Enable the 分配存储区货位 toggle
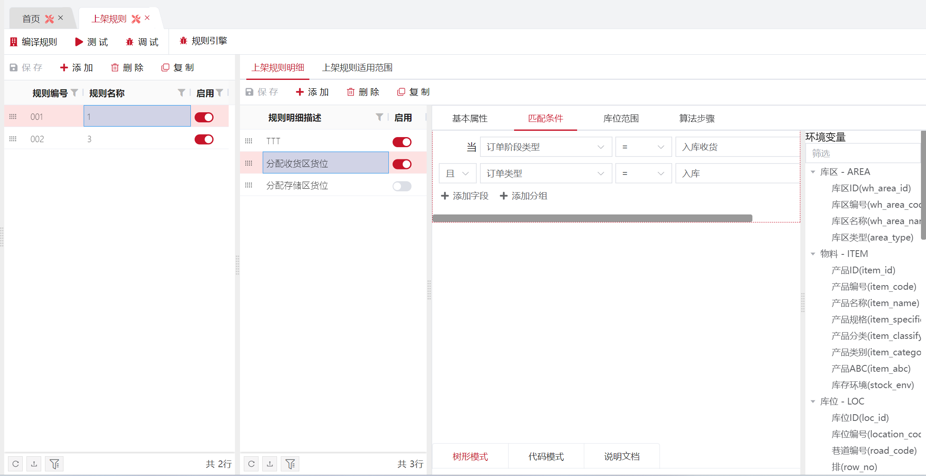The image size is (926, 476). (x=402, y=186)
